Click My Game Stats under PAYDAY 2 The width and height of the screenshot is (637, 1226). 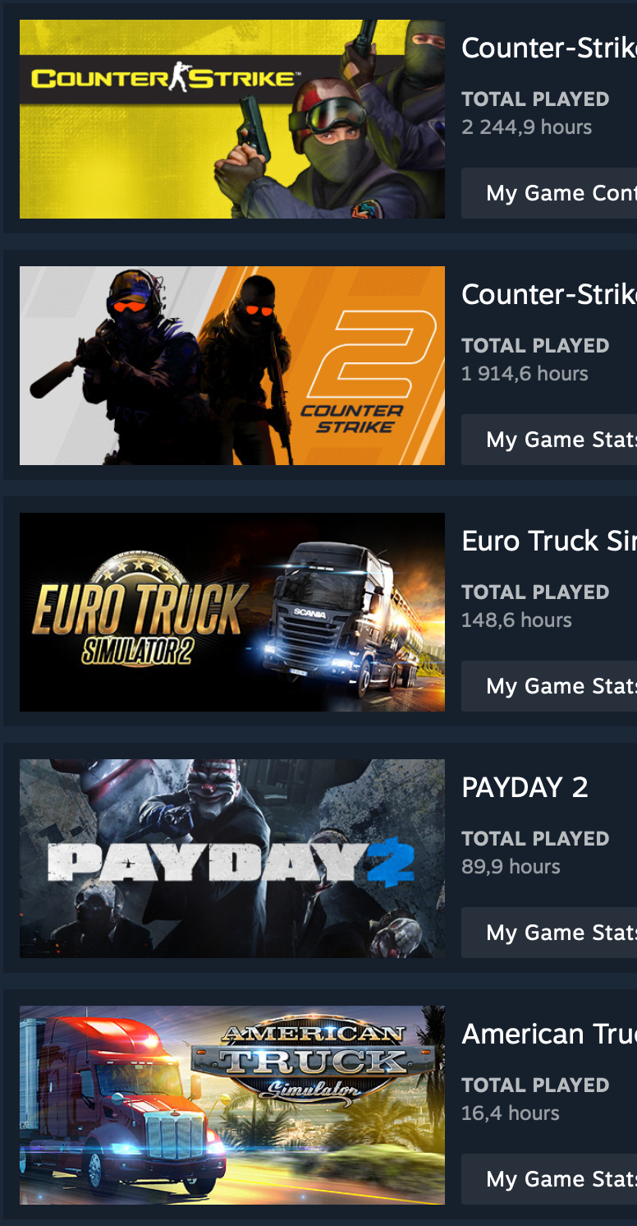tap(549, 933)
